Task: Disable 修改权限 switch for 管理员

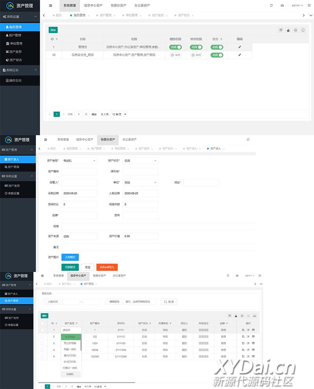Action: click(x=196, y=47)
